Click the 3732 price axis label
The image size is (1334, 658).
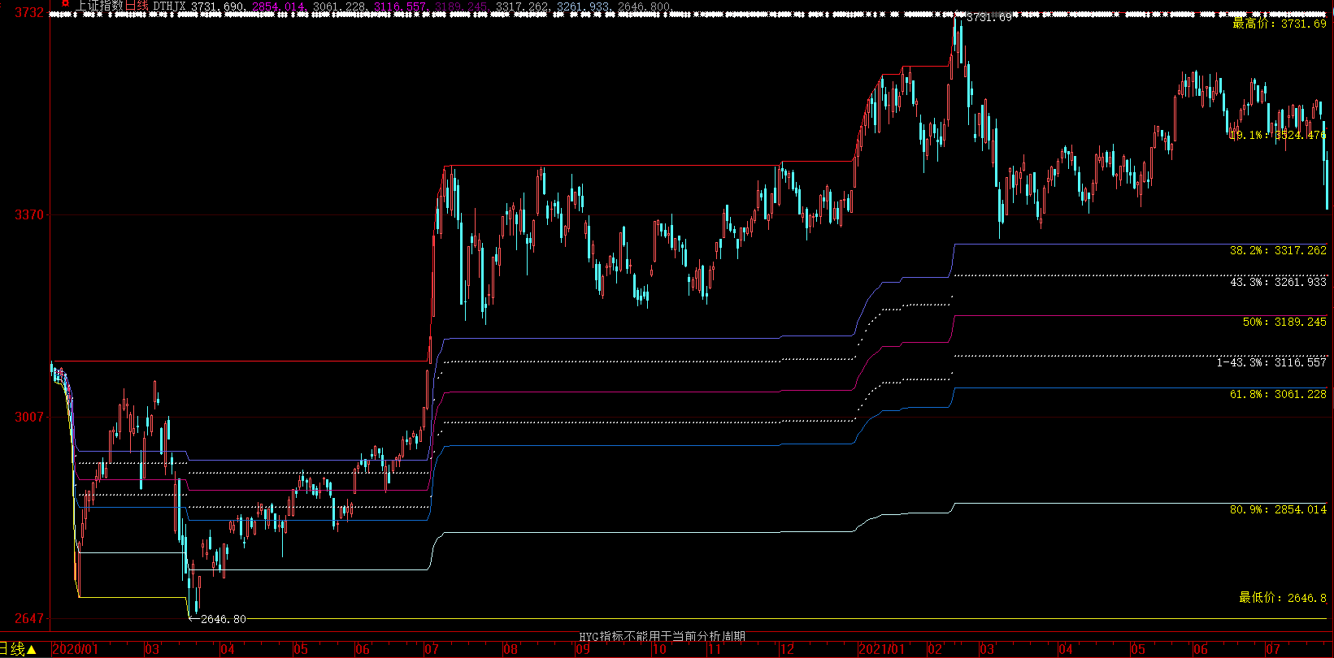point(28,12)
